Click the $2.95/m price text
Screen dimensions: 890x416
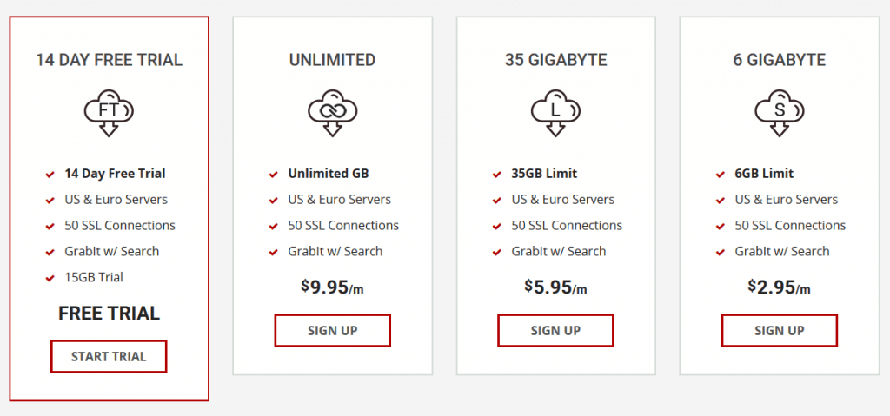pos(779,287)
